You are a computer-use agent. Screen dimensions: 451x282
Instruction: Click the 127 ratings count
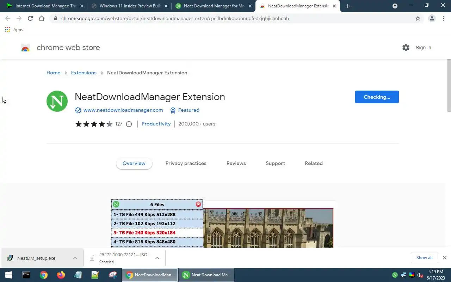click(x=119, y=124)
